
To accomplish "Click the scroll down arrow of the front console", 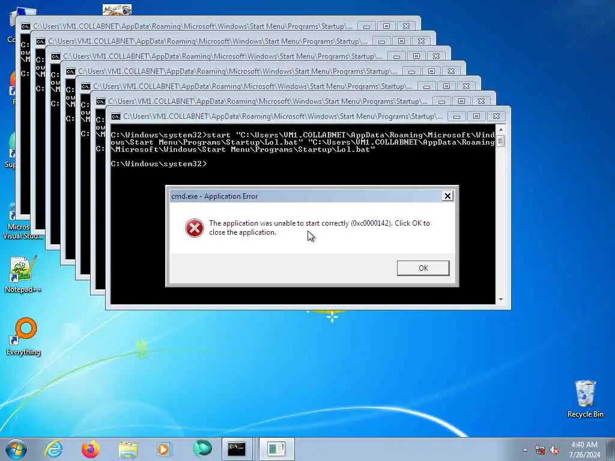I will [x=500, y=300].
